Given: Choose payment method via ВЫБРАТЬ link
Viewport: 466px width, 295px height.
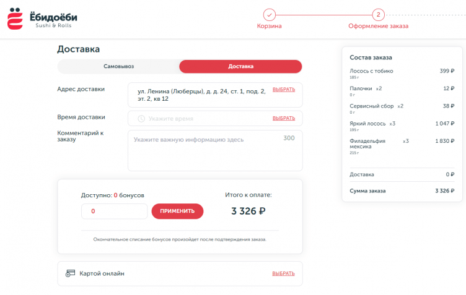Looking at the screenshot, I should 284,273.
